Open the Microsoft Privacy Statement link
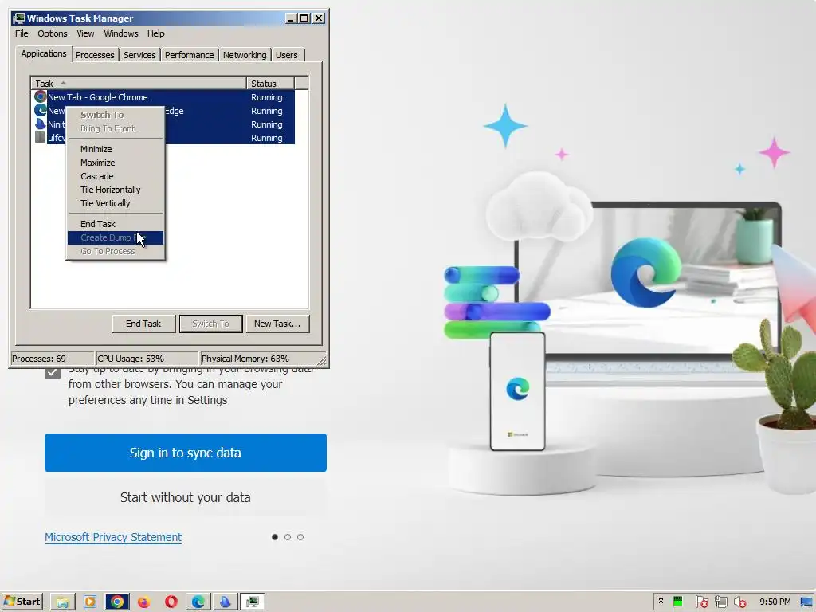Image resolution: width=816 pixels, height=612 pixels. click(x=113, y=537)
